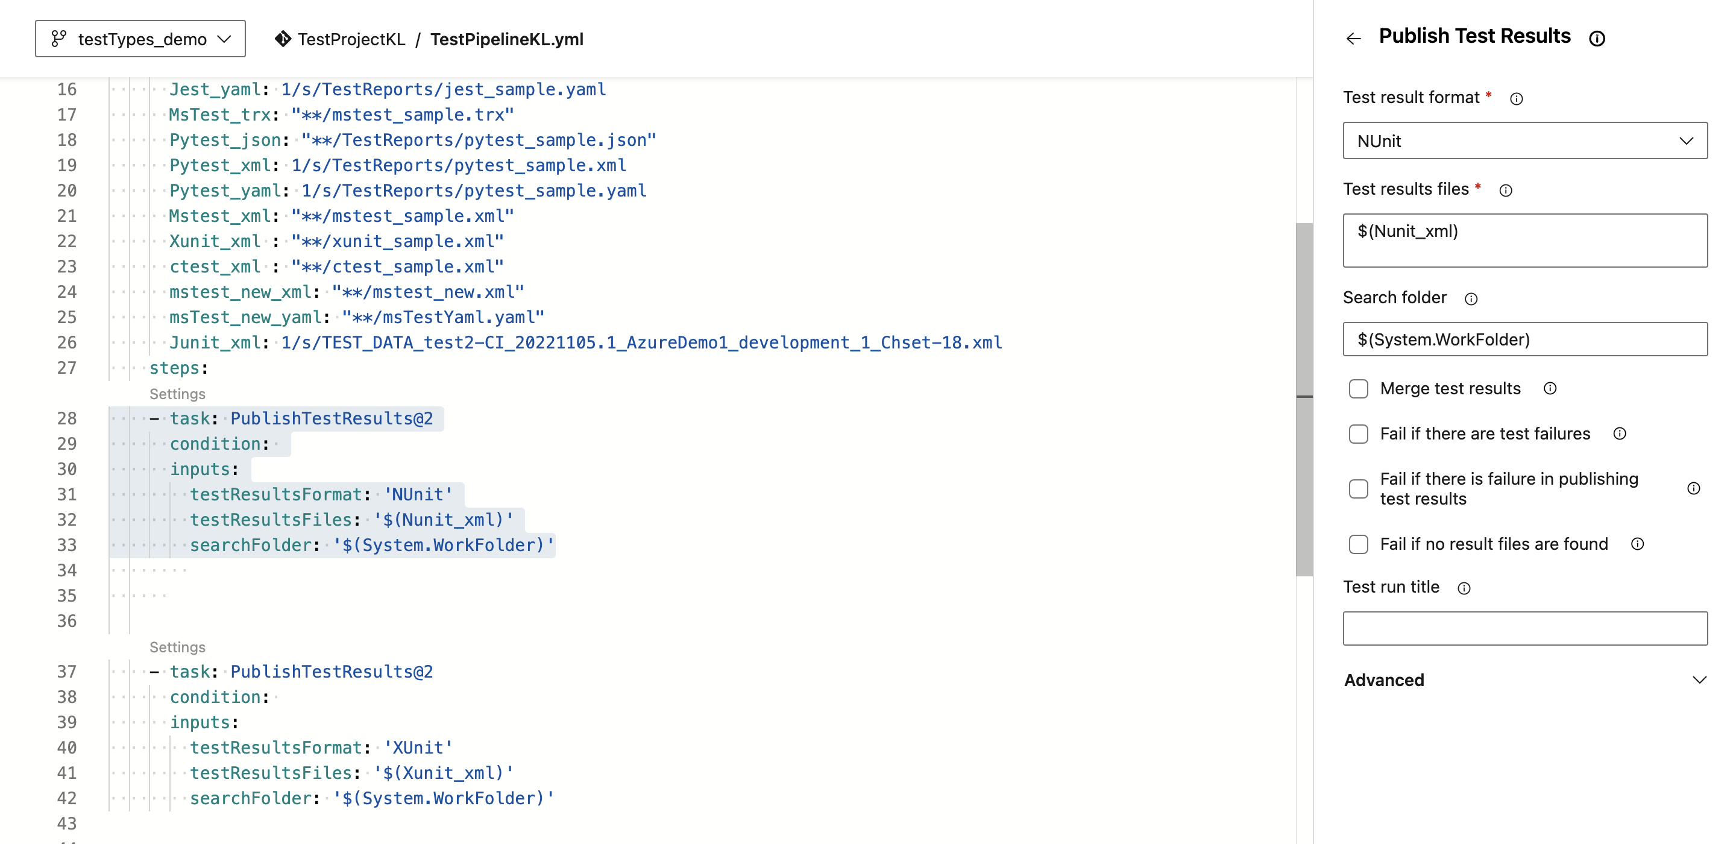Screen dimensions: 1736x844
Task: Open the info icon beside Publish Test Results title
Action: point(1597,39)
